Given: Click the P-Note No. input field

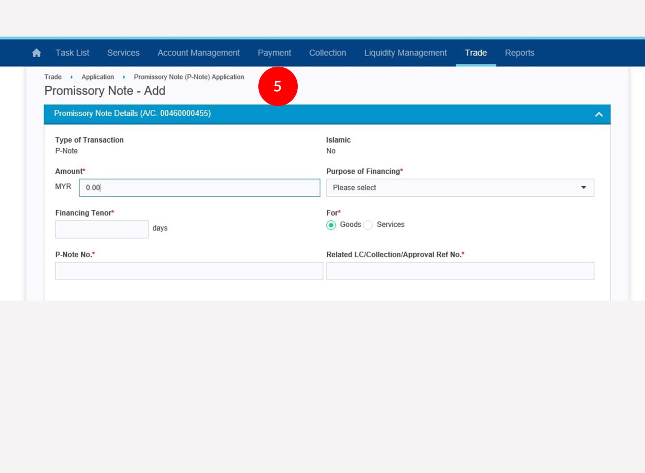Looking at the screenshot, I should [189, 271].
